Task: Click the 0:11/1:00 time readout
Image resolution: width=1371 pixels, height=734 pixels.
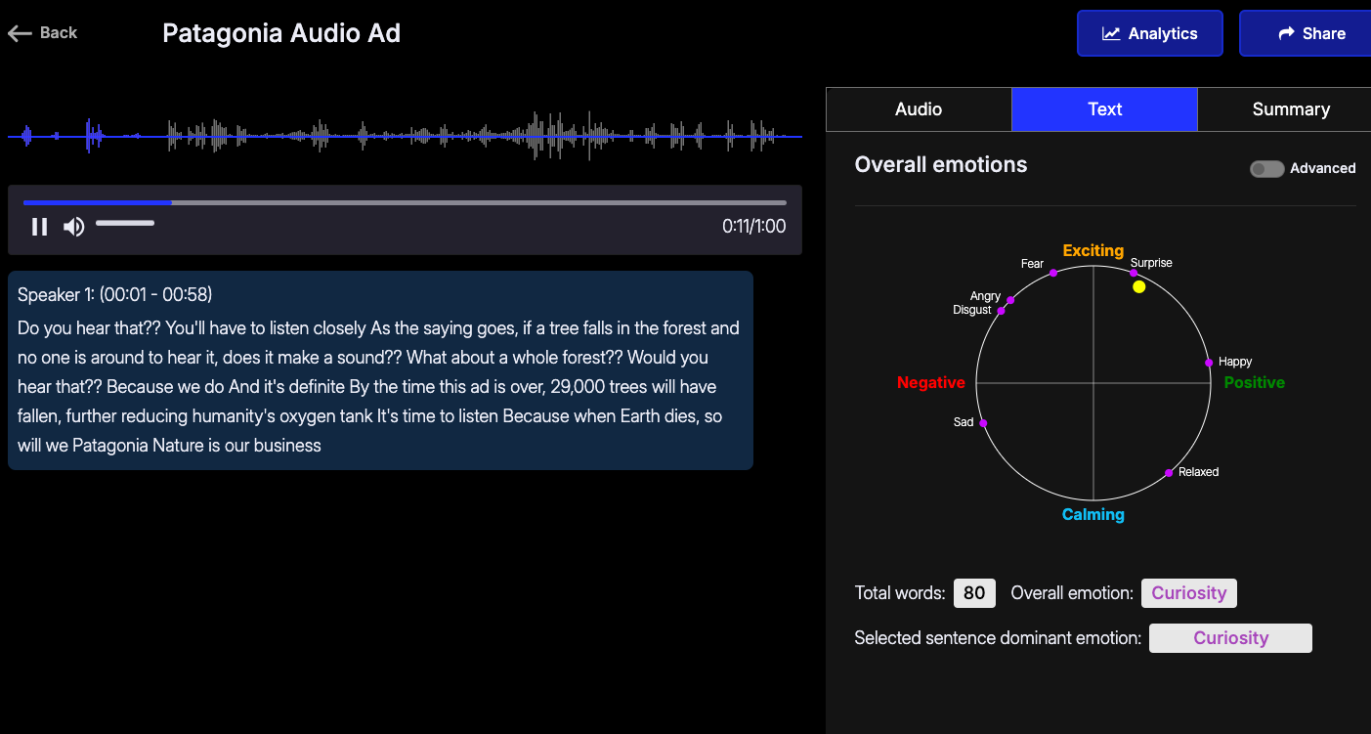Action: point(753,227)
